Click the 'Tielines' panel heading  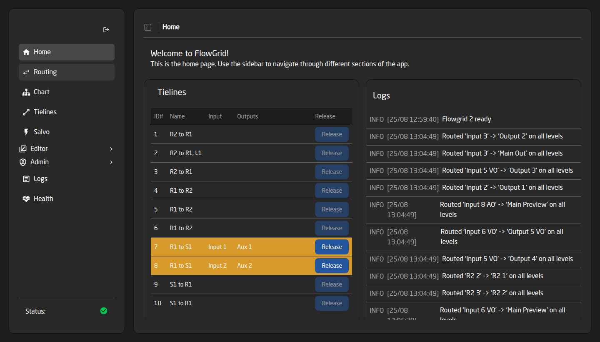(x=172, y=92)
